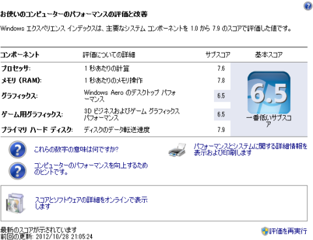The image size is (313, 240).
Task: Click 評価を再実行 to re-run assessment
Action: coord(288,231)
